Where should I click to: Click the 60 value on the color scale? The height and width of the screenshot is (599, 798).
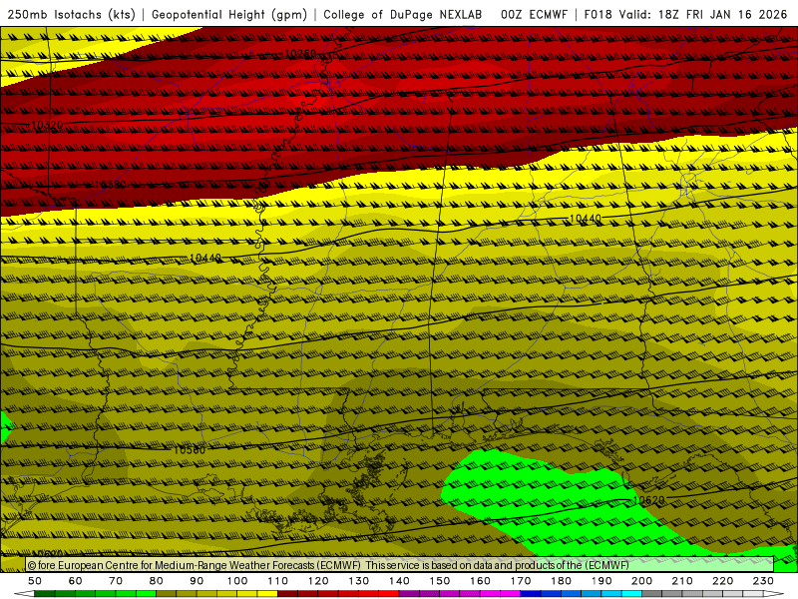76,581
